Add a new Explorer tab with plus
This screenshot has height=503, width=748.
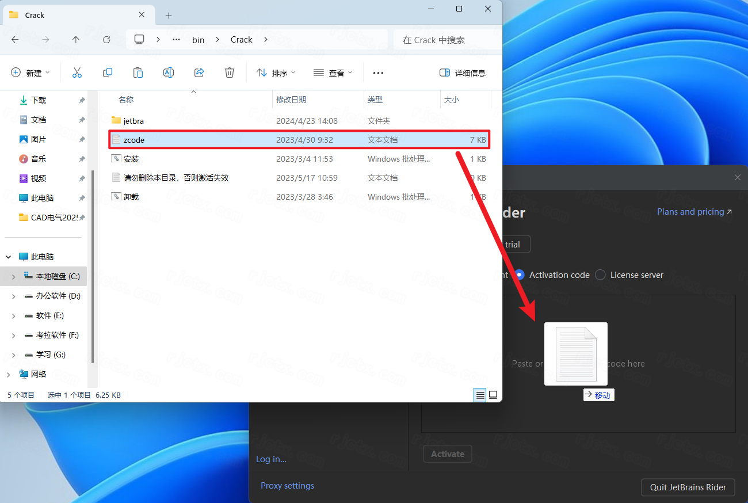click(x=169, y=16)
